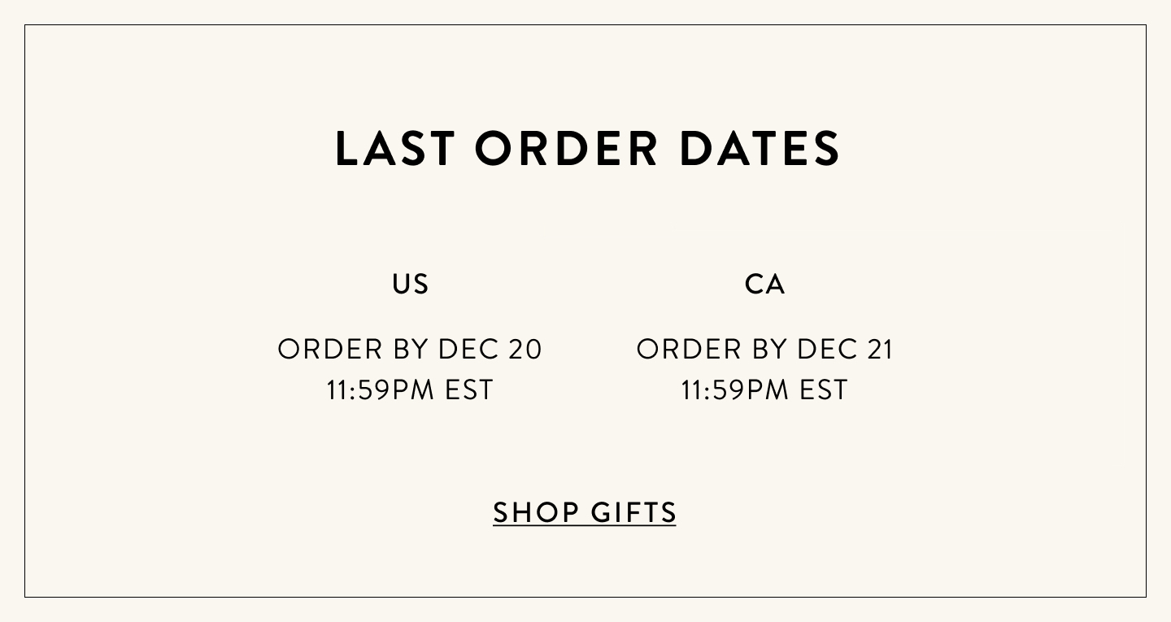Click EST in the CA deadline time
The image size is (1171, 622).
point(824,389)
